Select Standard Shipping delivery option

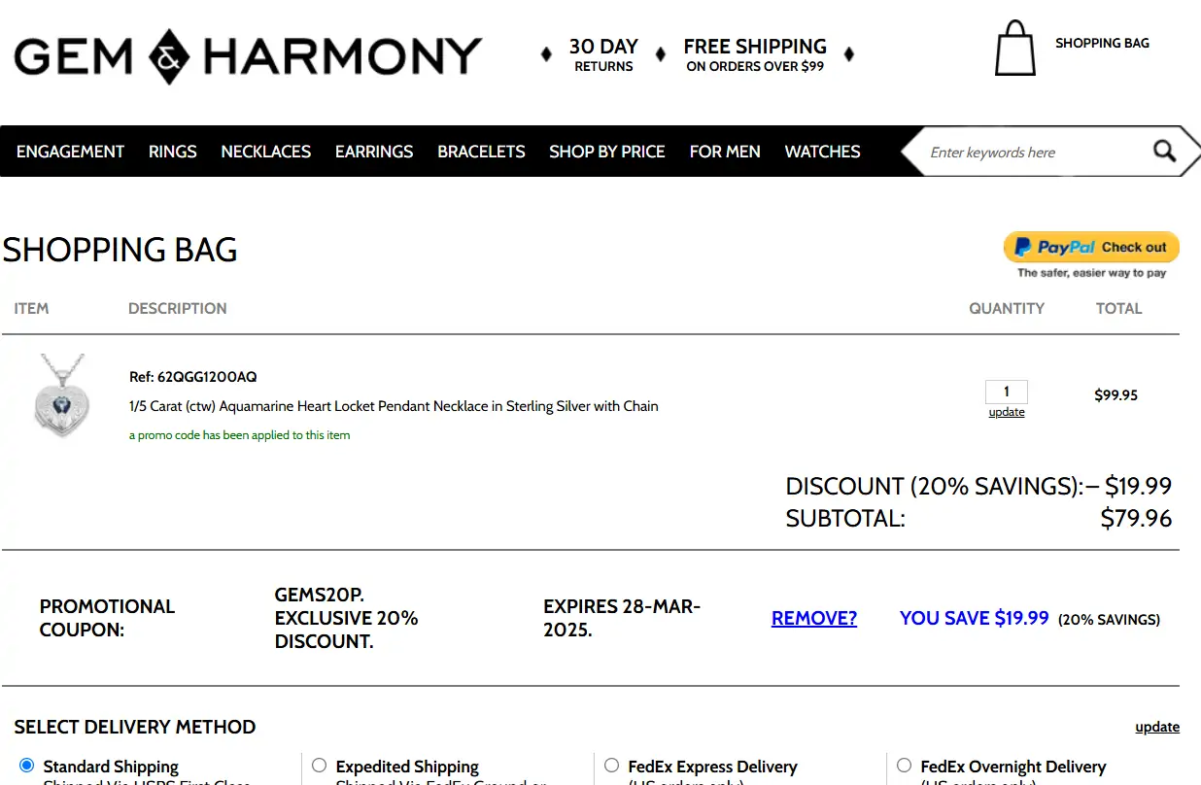click(26, 766)
